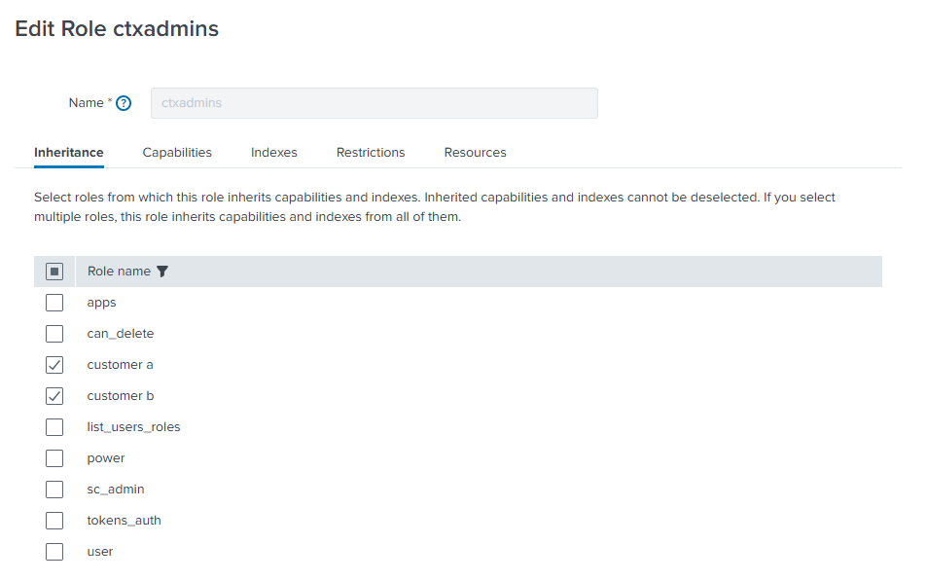Click the ctxadmins Name input field
This screenshot has height=581, width=927.
(x=374, y=102)
